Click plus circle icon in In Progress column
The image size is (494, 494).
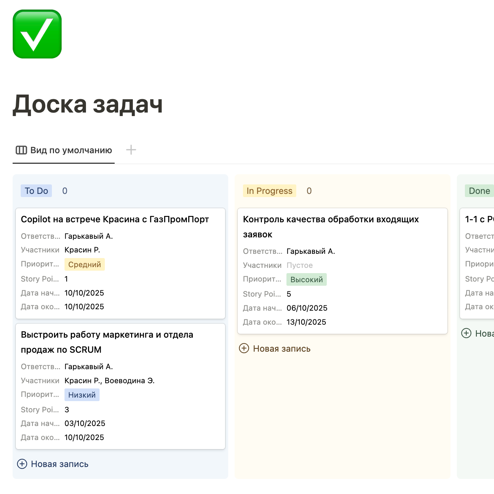[244, 348]
